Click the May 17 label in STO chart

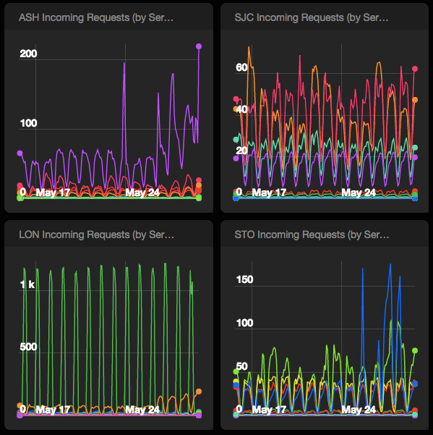tap(269, 410)
